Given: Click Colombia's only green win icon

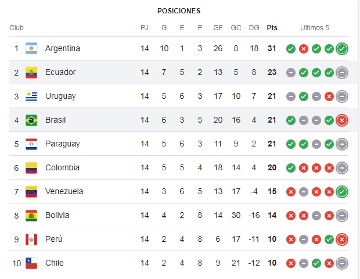Looking at the screenshot, I should 291,168.
